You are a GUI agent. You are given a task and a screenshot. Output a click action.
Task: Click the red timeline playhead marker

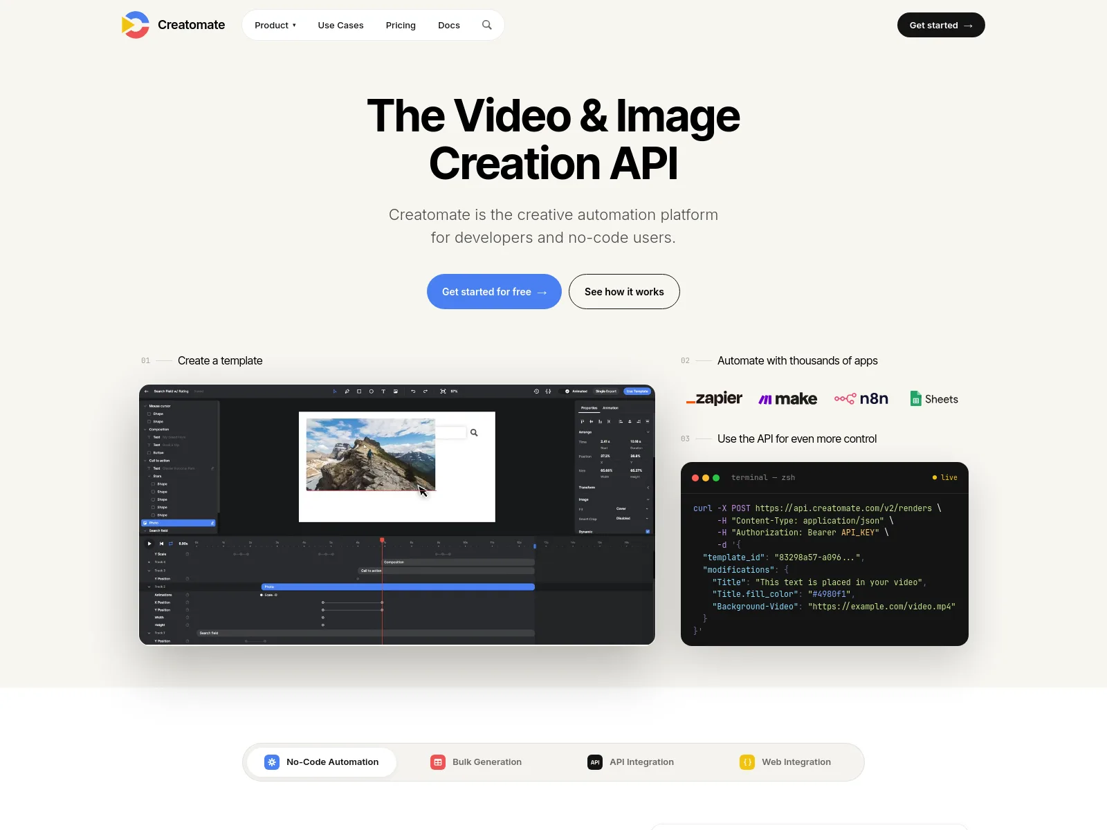[x=382, y=540]
